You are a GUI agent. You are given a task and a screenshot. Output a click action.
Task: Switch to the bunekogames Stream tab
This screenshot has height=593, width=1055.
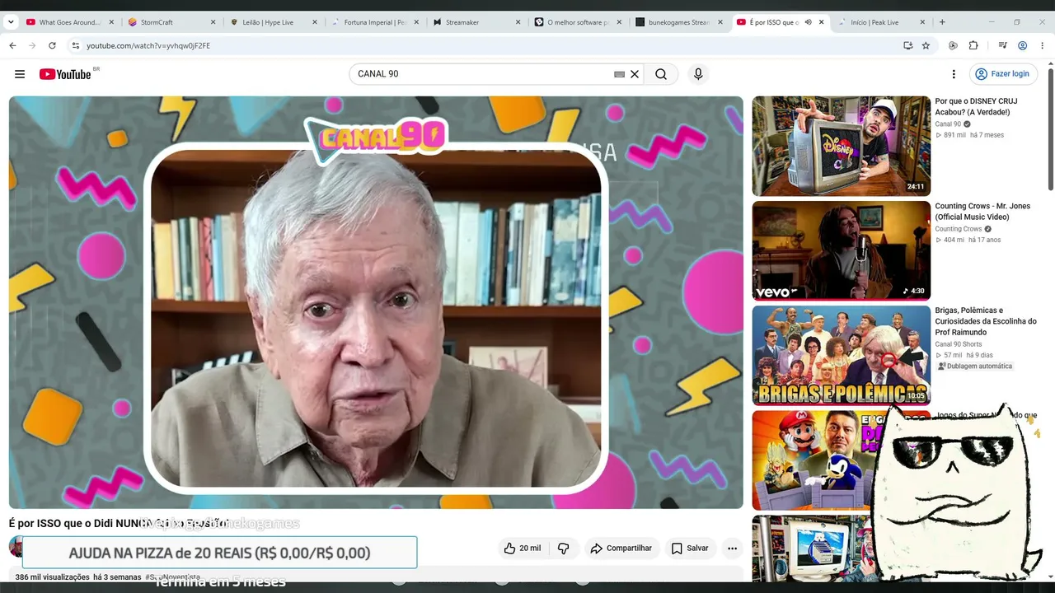coord(678,22)
